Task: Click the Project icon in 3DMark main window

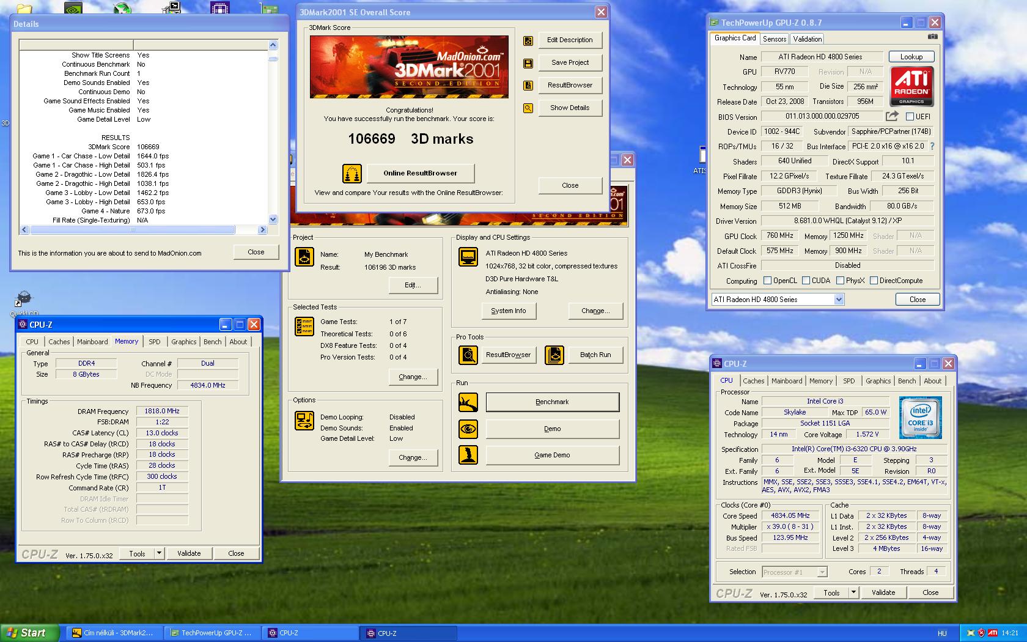Action: [304, 257]
